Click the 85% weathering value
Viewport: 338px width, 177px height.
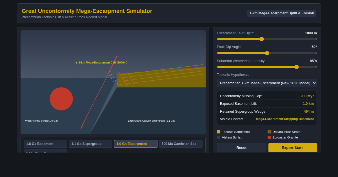click(313, 61)
